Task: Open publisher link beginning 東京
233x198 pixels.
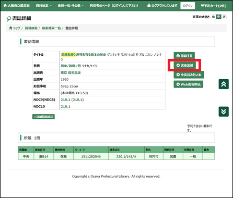Action: pyautogui.click(x=71, y=72)
